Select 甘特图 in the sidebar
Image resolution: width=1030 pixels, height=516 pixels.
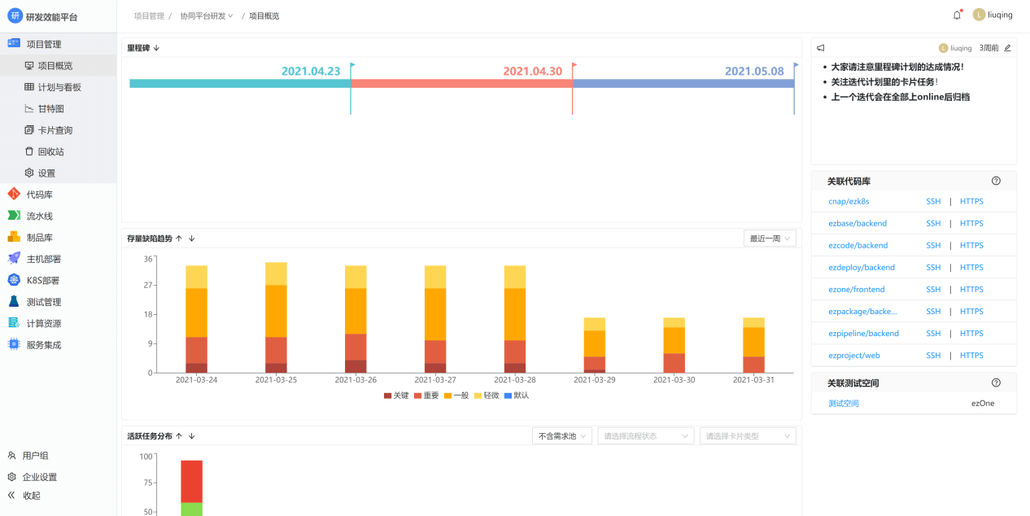pyautogui.click(x=50, y=108)
